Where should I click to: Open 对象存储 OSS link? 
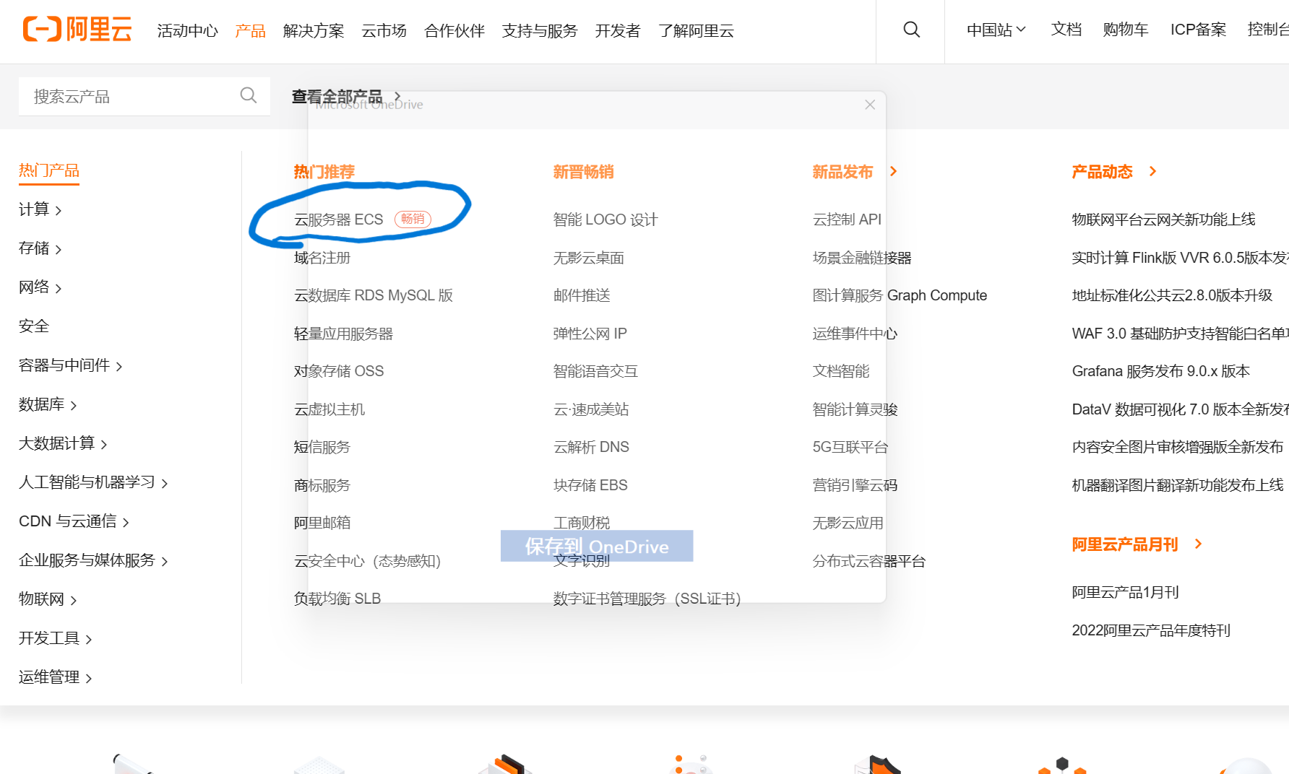(339, 371)
